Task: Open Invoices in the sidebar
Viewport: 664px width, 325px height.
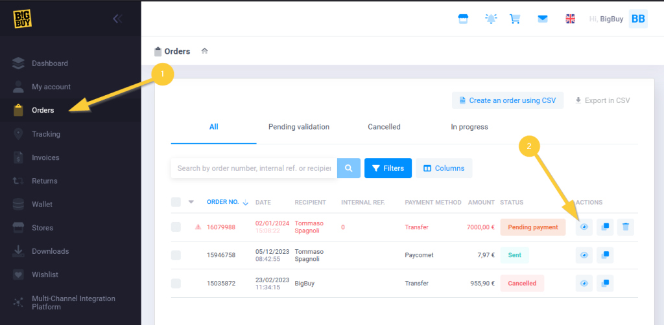Action: [x=45, y=157]
